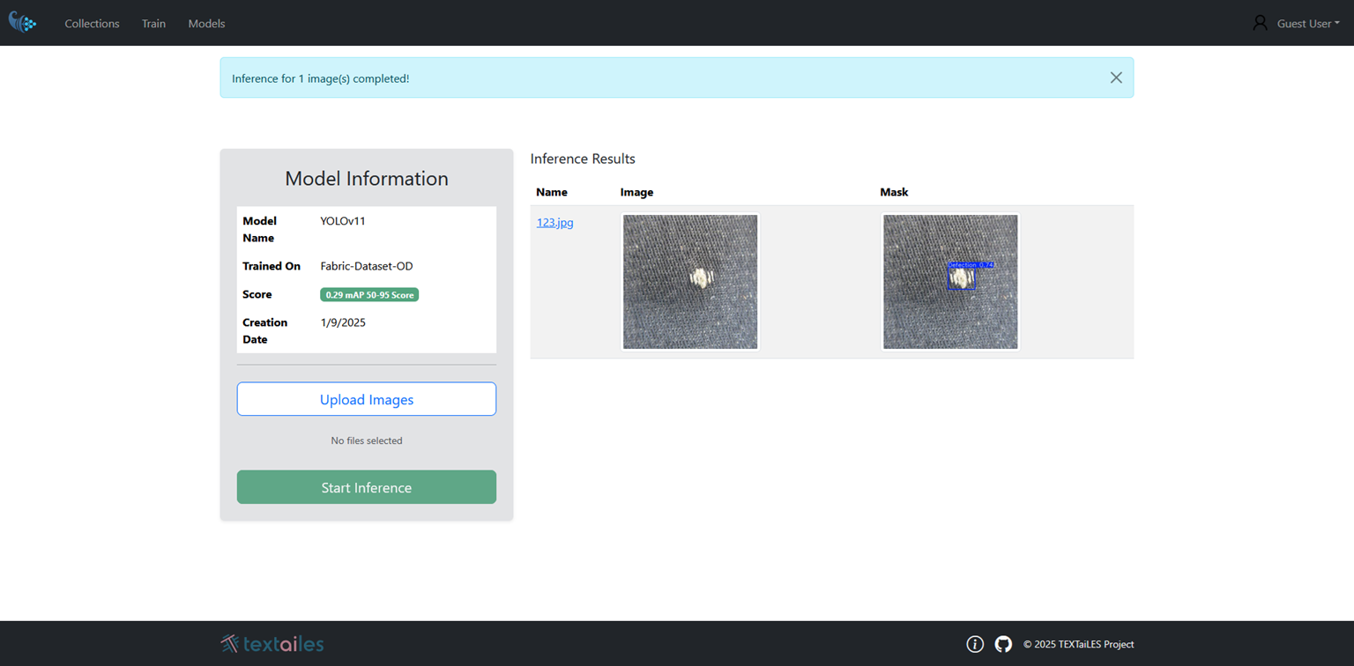Click the textailes footer logo
Image resolution: width=1354 pixels, height=666 pixels.
coord(272,644)
